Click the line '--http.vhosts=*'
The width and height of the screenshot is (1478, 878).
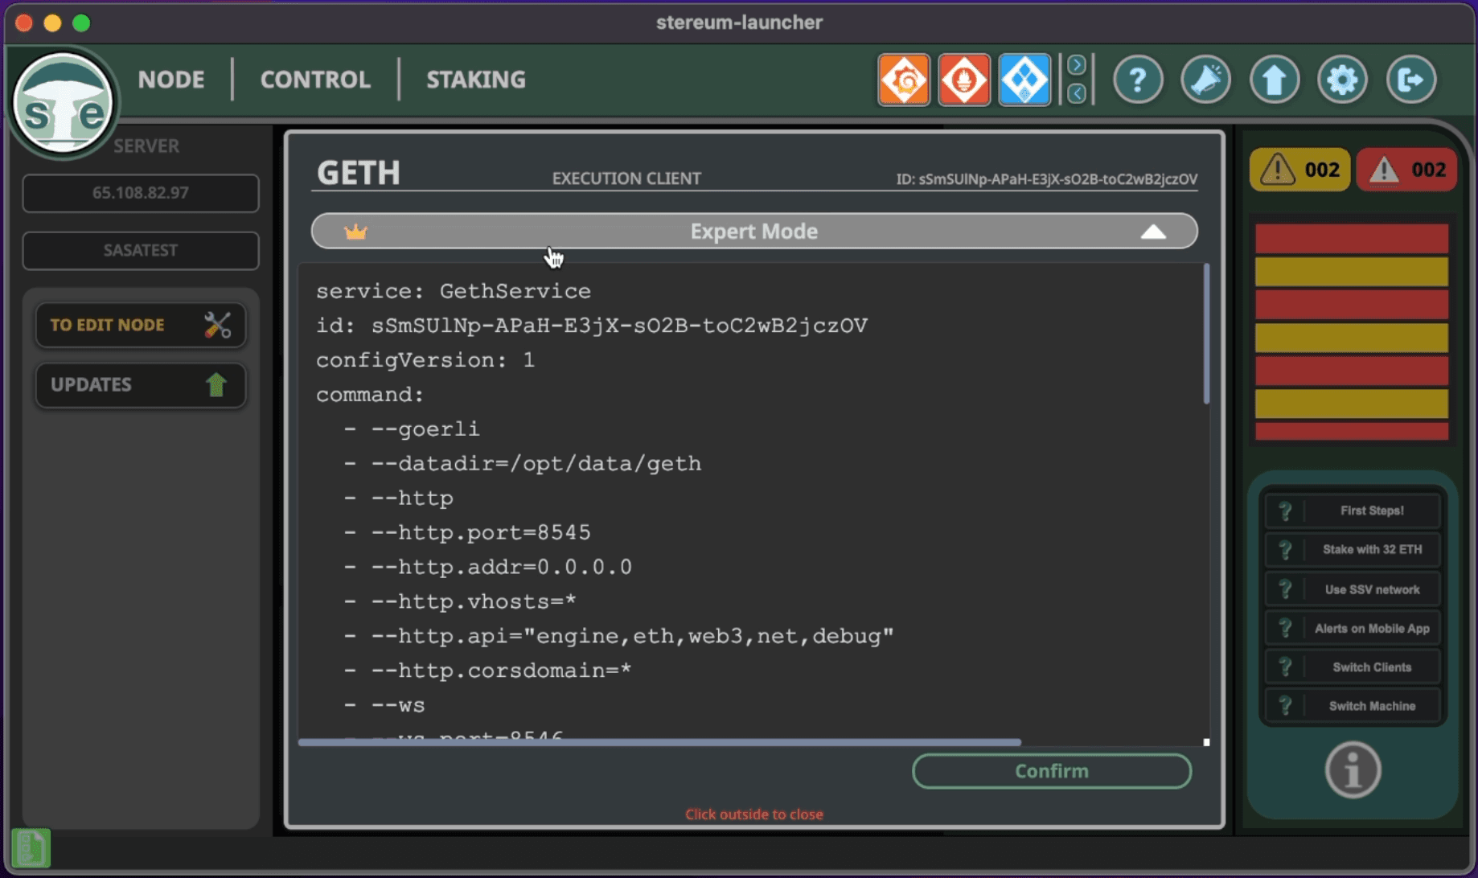[460, 601]
